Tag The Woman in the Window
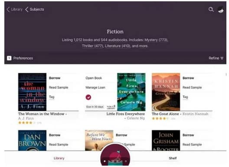229x167 pixels. (x=52, y=97)
